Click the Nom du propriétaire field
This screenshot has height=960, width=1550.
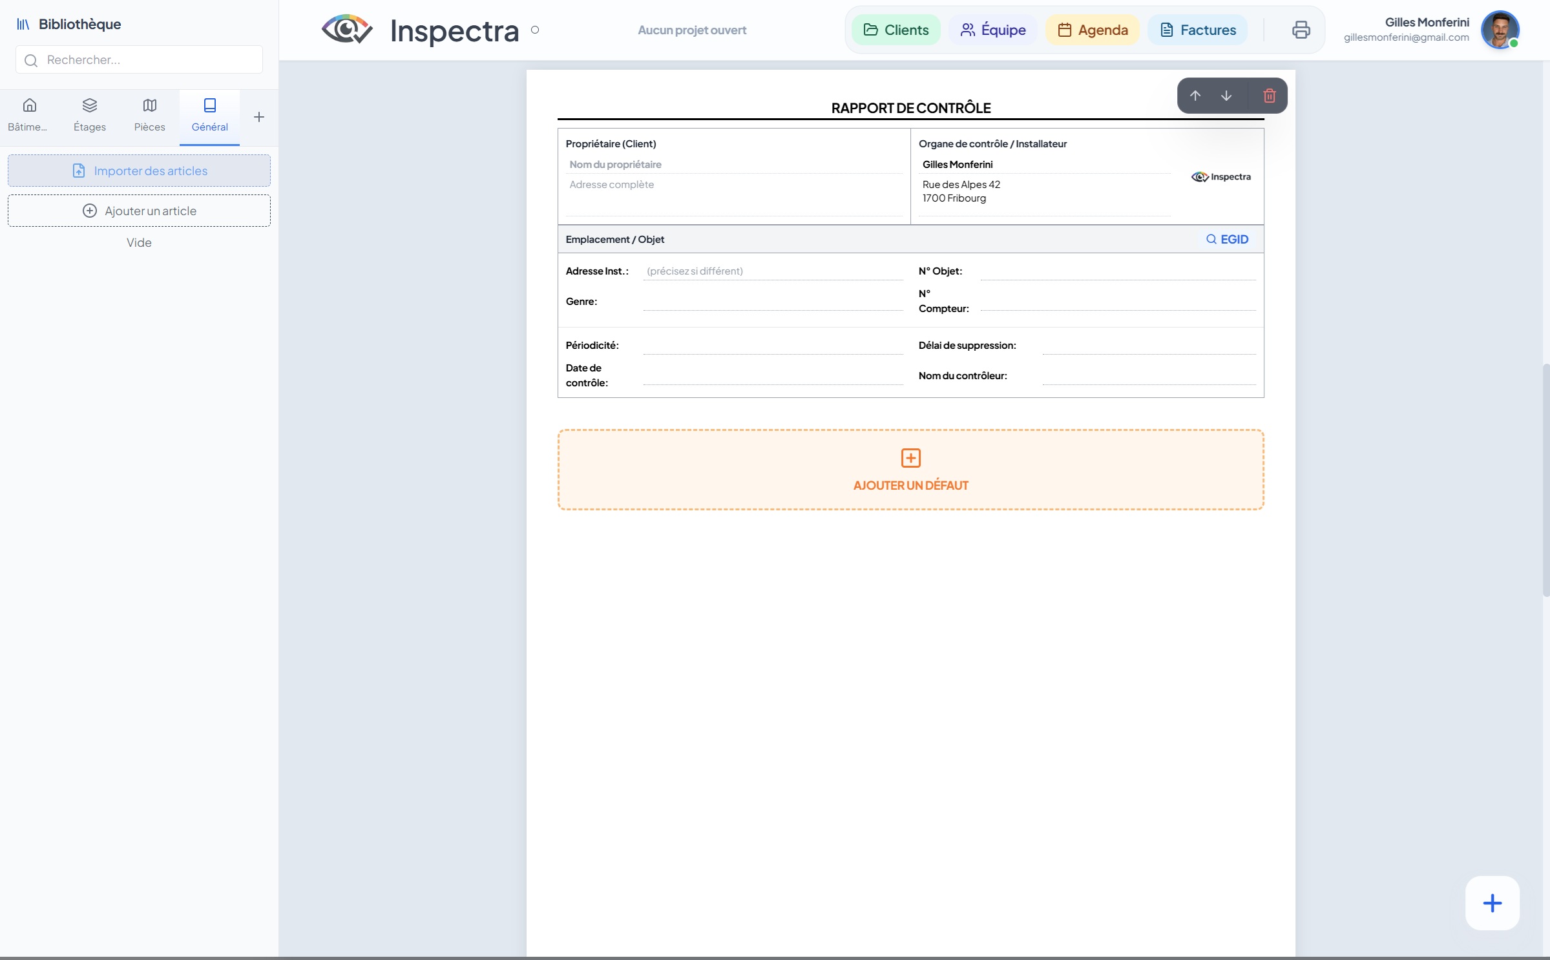tap(733, 165)
